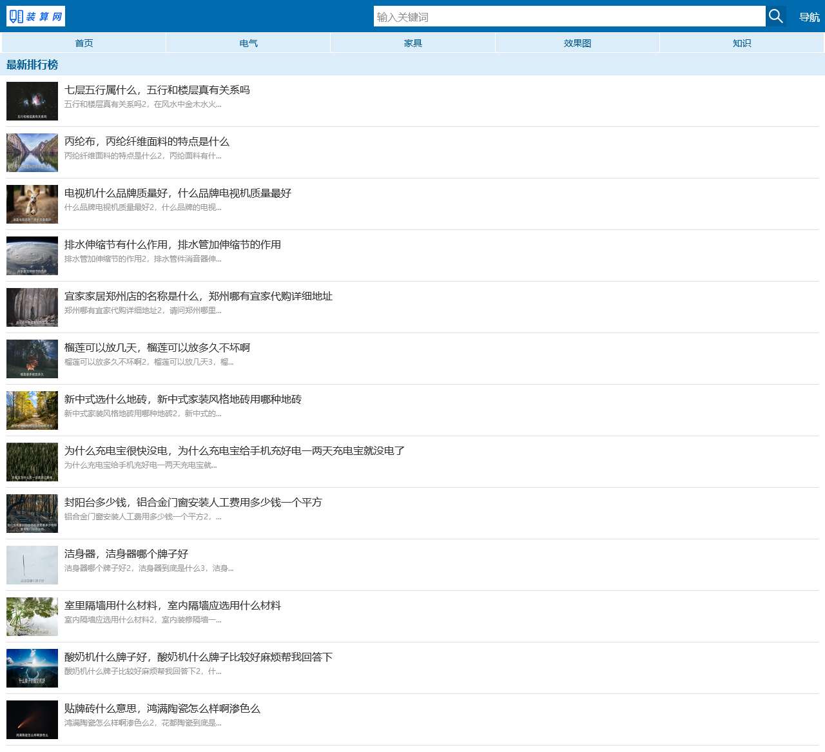The height and width of the screenshot is (752, 825).
Task: Click thumbnail of 酸奶机 article
Action: (32, 668)
